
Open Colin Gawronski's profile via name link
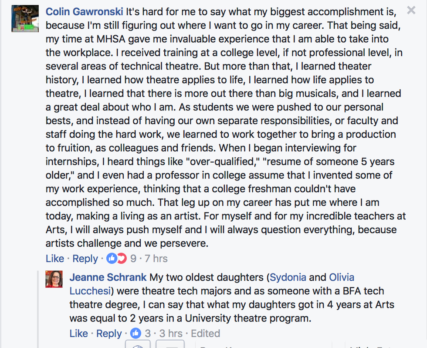pos(84,11)
